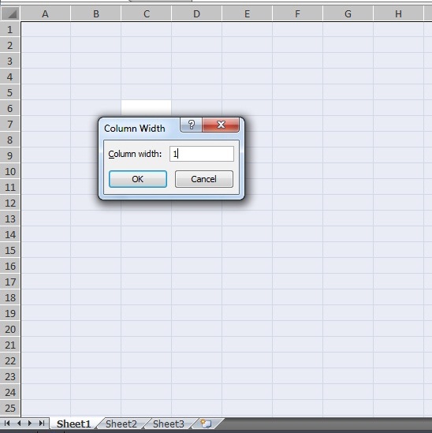Select row 25 header
This screenshot has height=433, width=432.
[10, 408]
